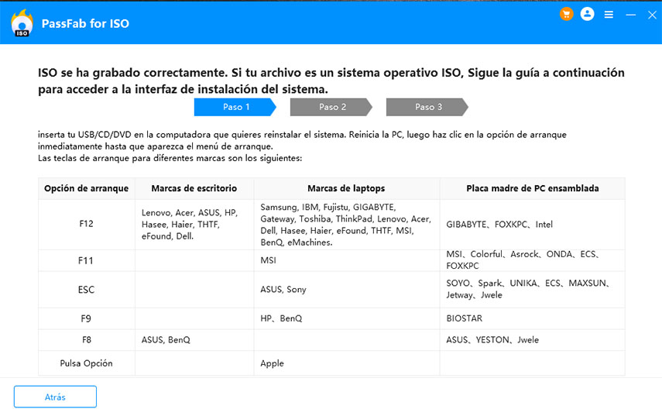Click the Apple laptop cell

(x=347, y=363)
